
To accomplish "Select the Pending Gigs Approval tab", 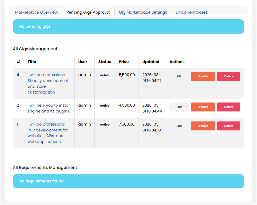I will tap(88, 12).
